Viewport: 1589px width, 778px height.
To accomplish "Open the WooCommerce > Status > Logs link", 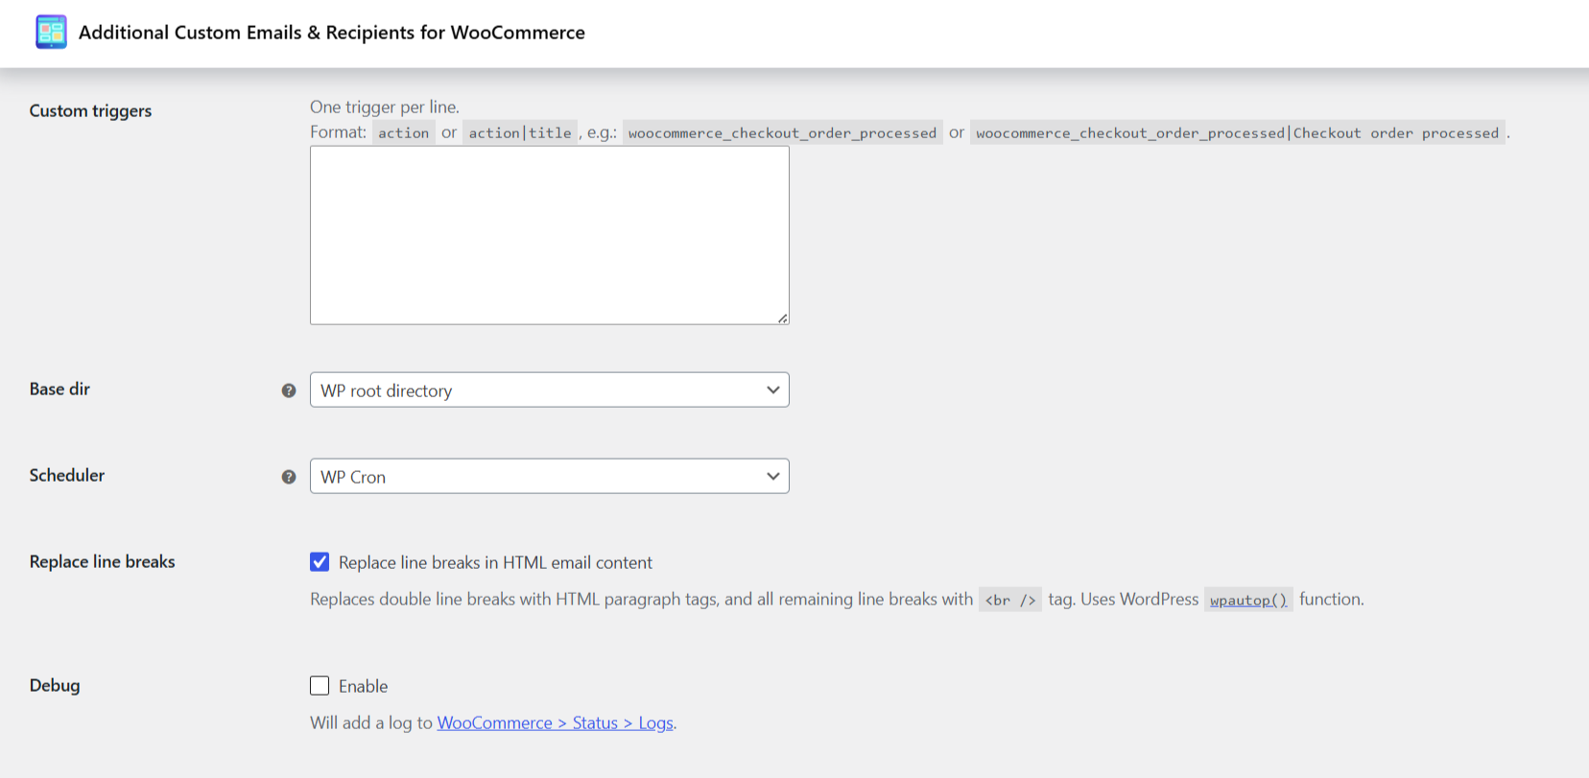I will point(556,723).
